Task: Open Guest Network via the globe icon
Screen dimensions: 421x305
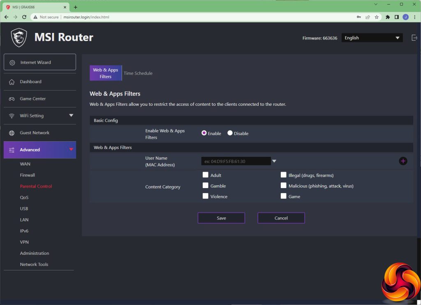Action: coord(12,133)
